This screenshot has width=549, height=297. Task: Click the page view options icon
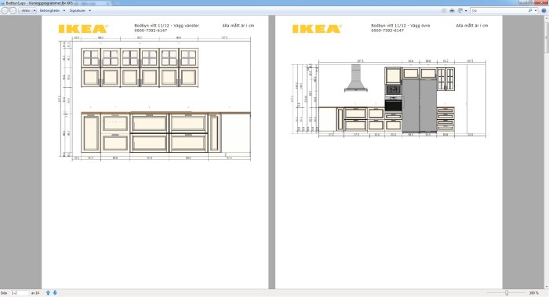[x=460, y=10]
